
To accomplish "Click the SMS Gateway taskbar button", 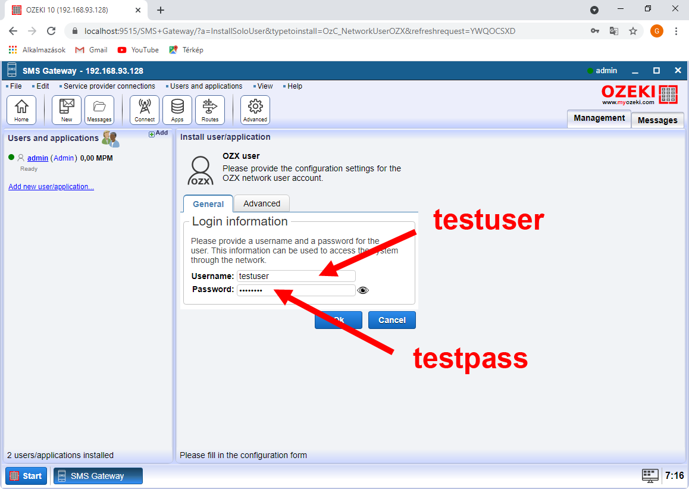I will (x=98, y=476).
